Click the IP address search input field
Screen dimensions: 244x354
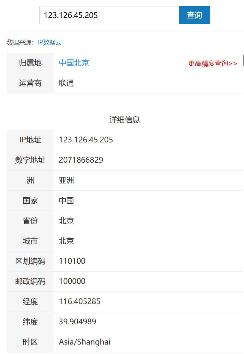click(109, 15)
